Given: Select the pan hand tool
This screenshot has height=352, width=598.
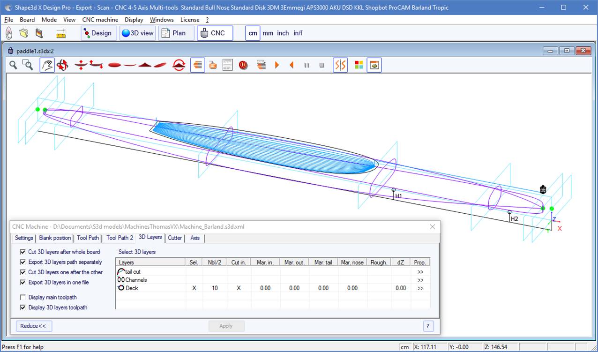Looking at the screenshot, I should pyautogui.click(x=47, y=65).
